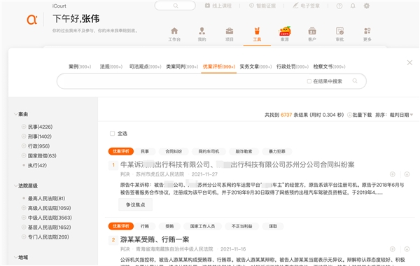Open the 排序 裁判日期 dropdown
This screenshot has width=420, height=266.
tap(401, 115)
